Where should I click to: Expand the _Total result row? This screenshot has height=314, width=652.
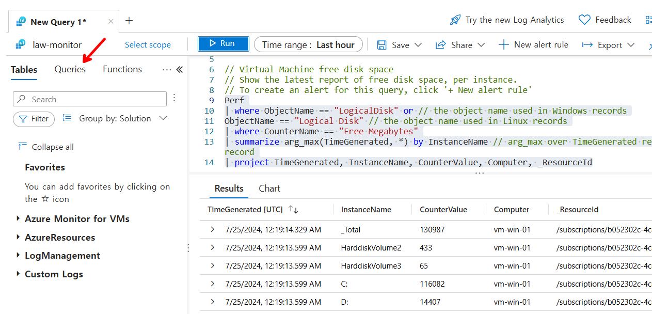(x=212, y=229)
